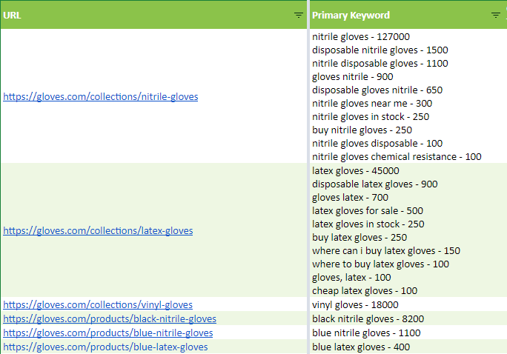Open the latex-gloves collection link
Screen dimensions: 507x354
98,230
